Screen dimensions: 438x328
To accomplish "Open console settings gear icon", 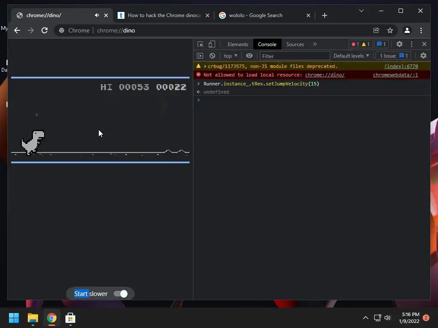I will [423, 56].
